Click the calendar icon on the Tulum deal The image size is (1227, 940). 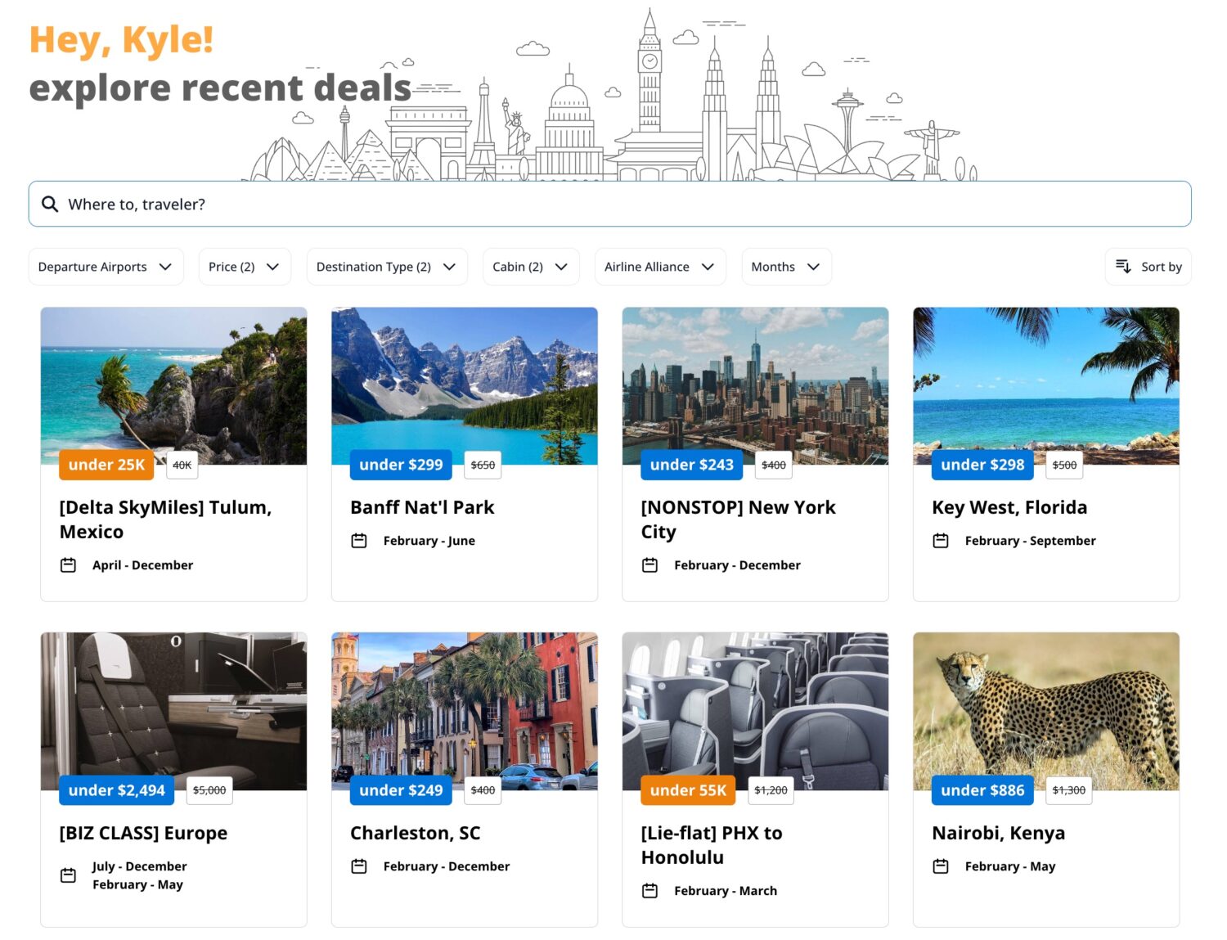tap(69, 564)
